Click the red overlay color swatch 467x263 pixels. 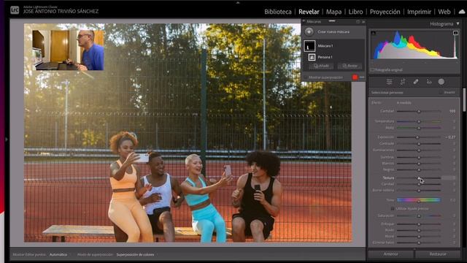pos(355,77)
